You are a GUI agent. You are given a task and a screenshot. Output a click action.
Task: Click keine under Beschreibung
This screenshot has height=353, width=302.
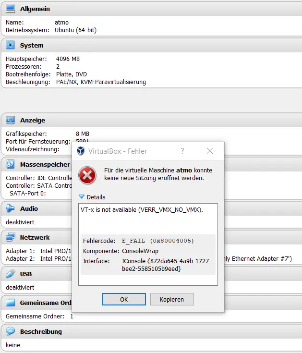point(13,345)
